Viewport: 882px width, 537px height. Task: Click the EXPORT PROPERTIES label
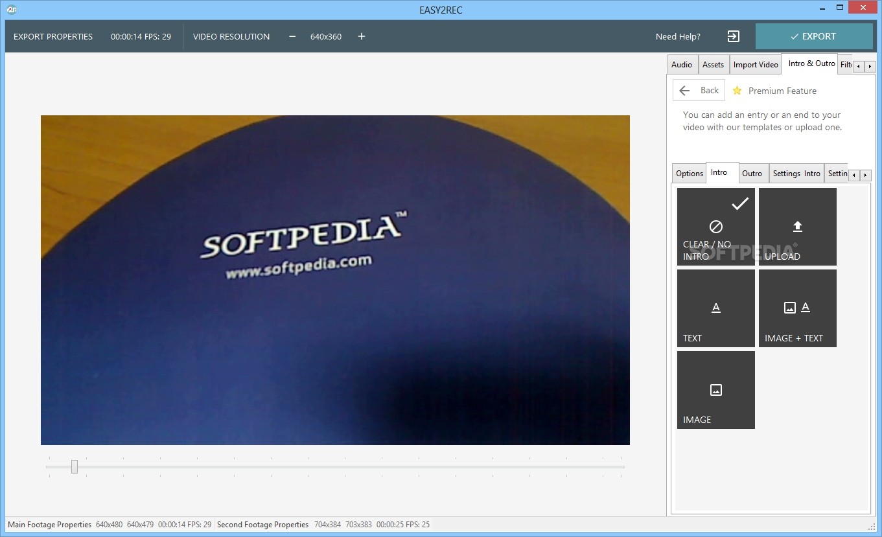(x=53, y=37)
